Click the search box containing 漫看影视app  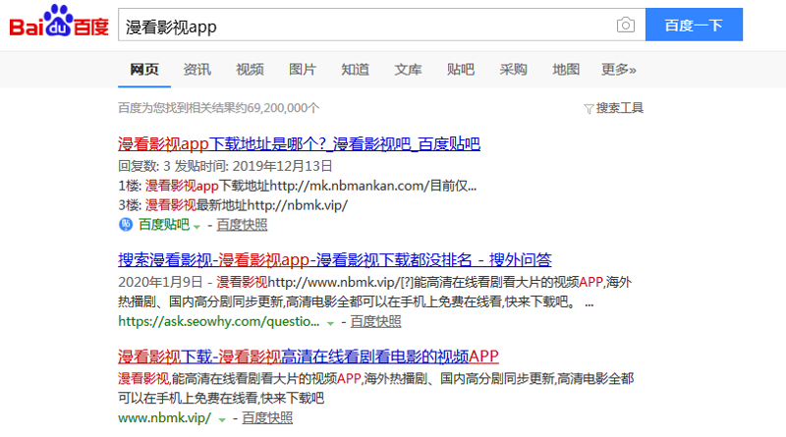tap(381, 25)
